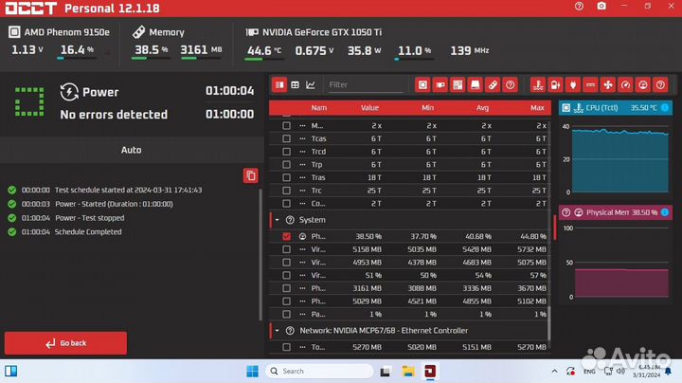Check the Vir... 5158 MB row checkbox
Screen dimensions: 682x383
(286, 249)
